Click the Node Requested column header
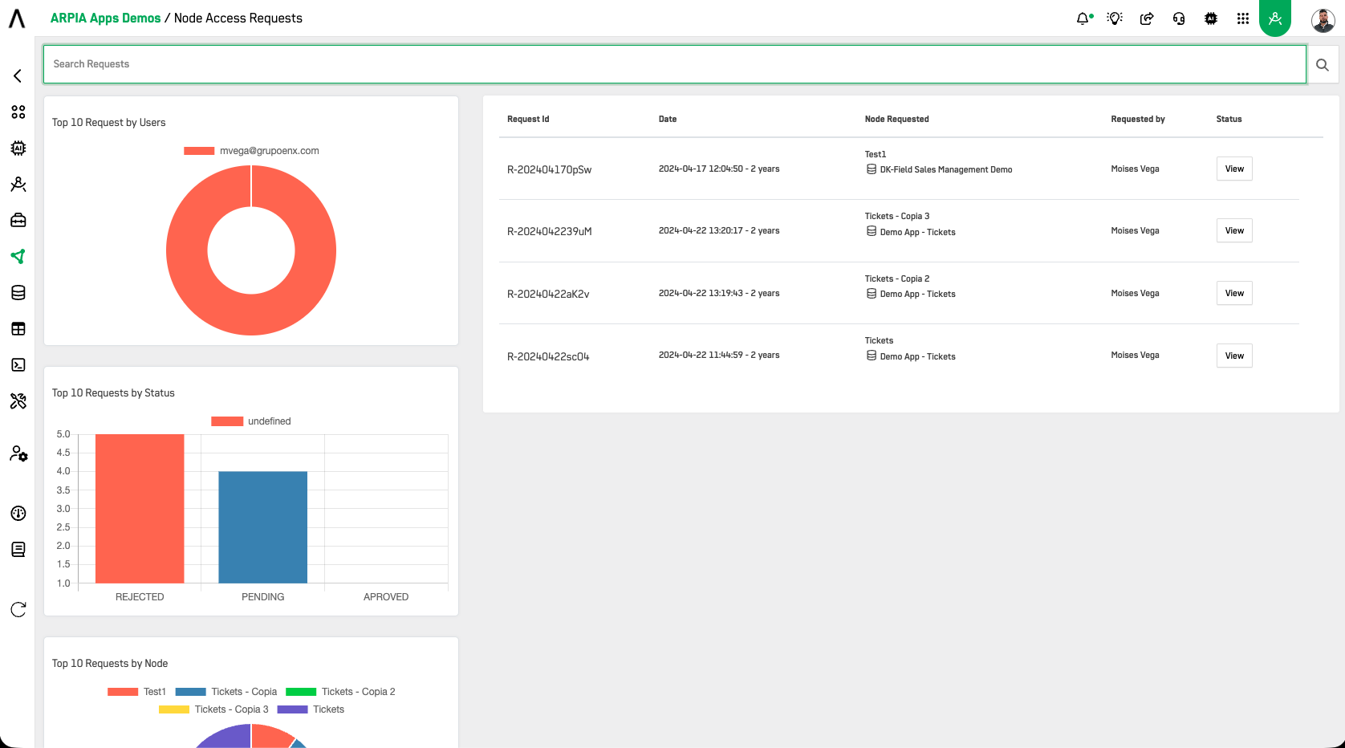1345x748 pixels. click(896, 119)
